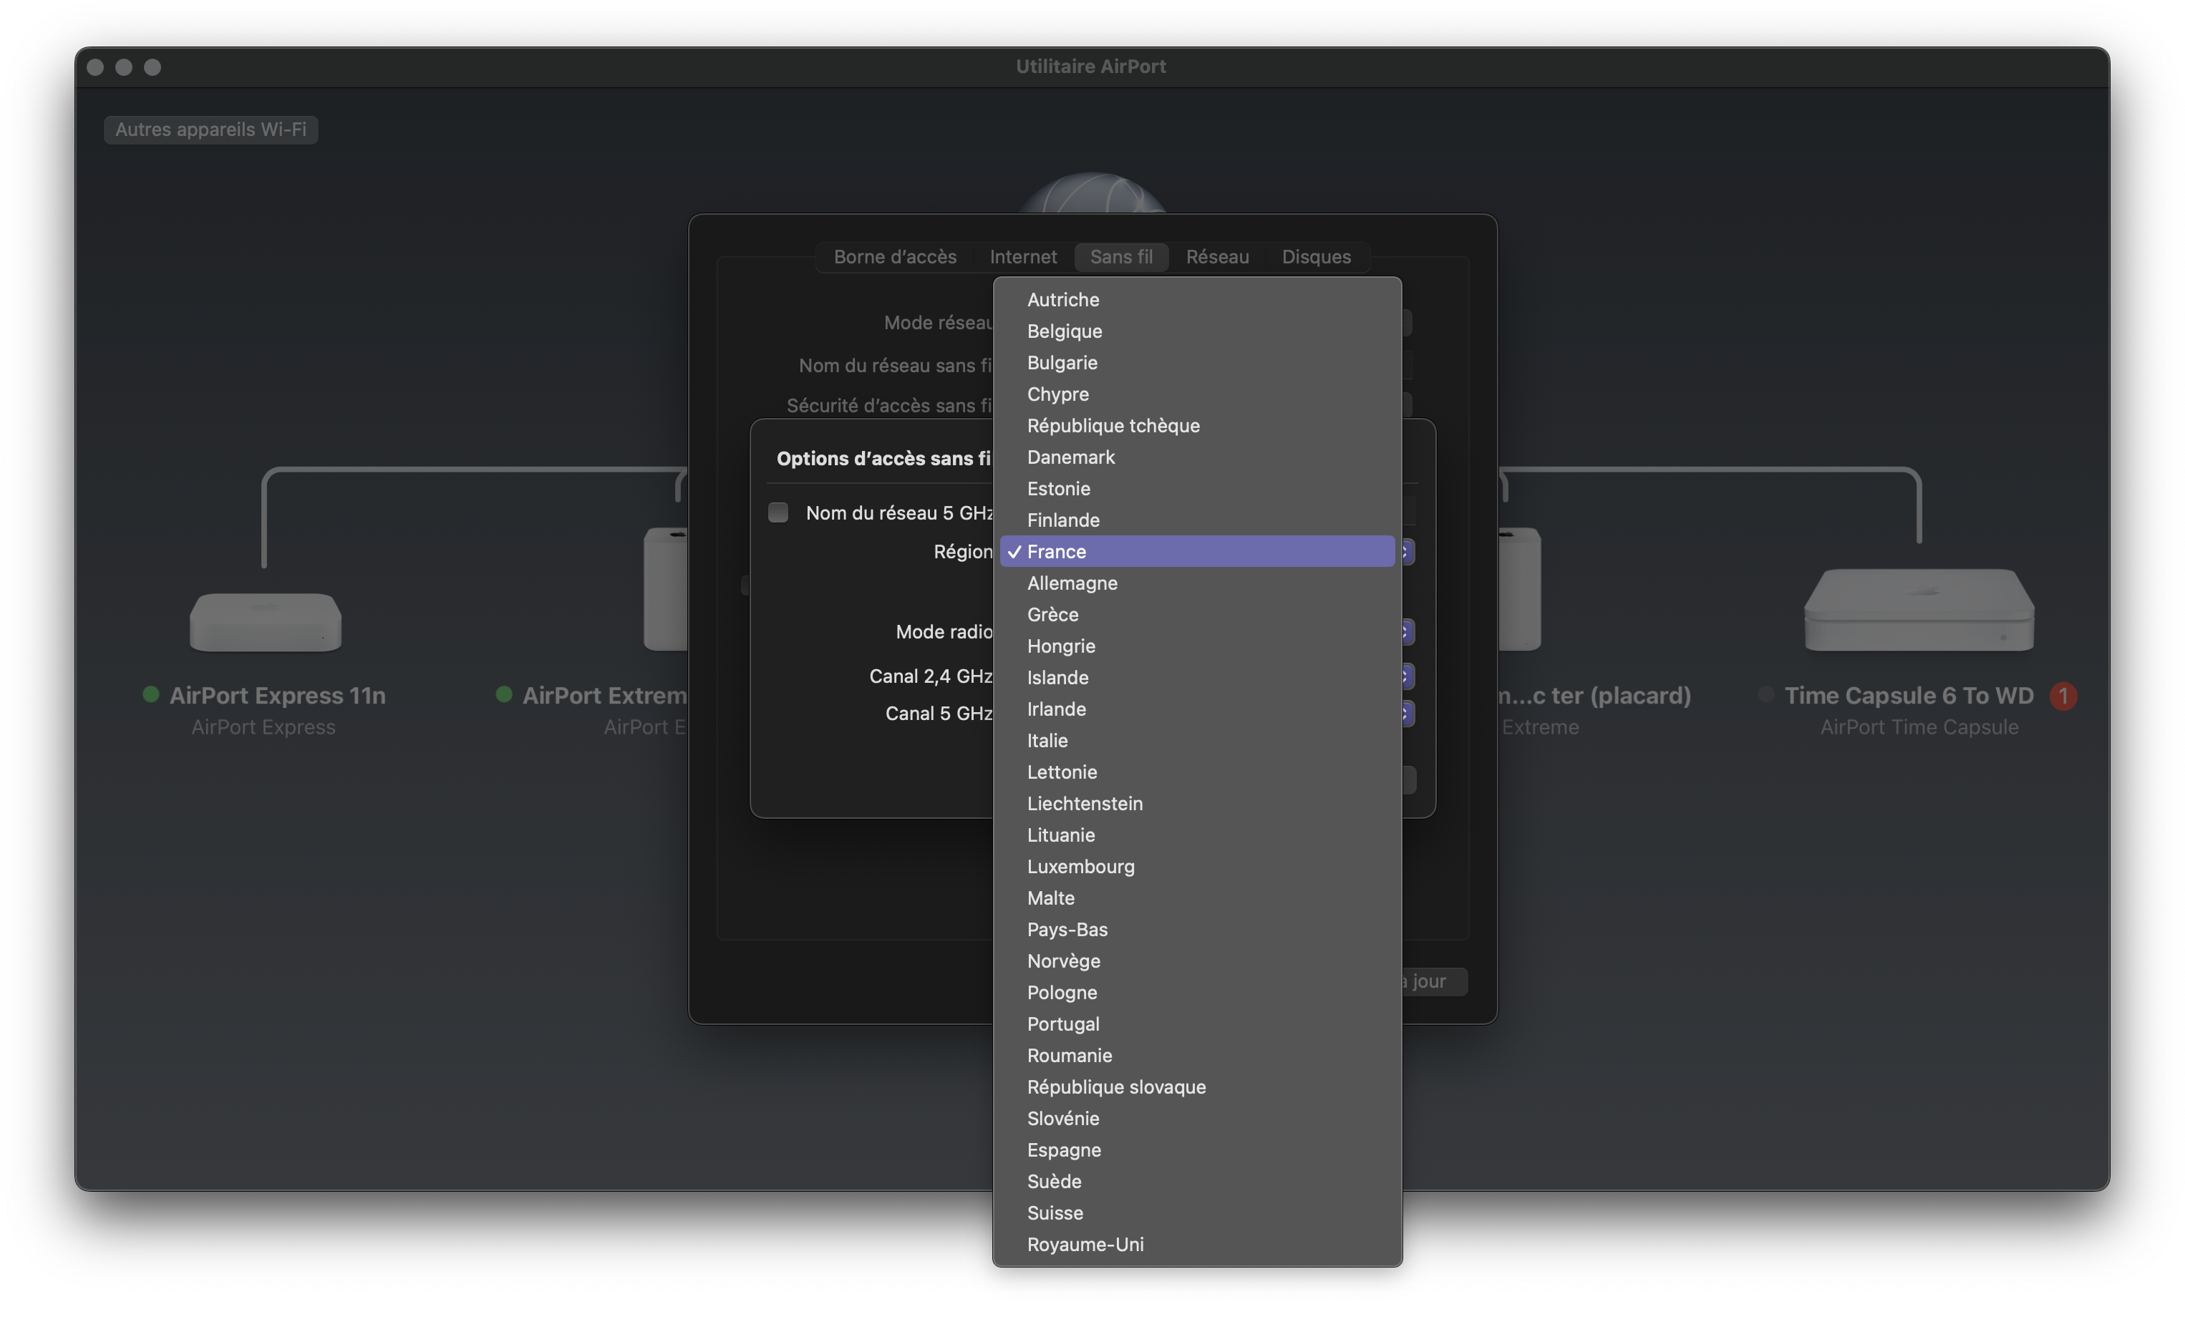
Task: Choose Slovénie in the region menu
Action: pyautogui.click(x=1197, y=1118)
